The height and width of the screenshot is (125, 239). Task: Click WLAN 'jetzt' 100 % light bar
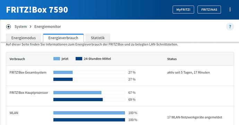[x=89, y=113]
